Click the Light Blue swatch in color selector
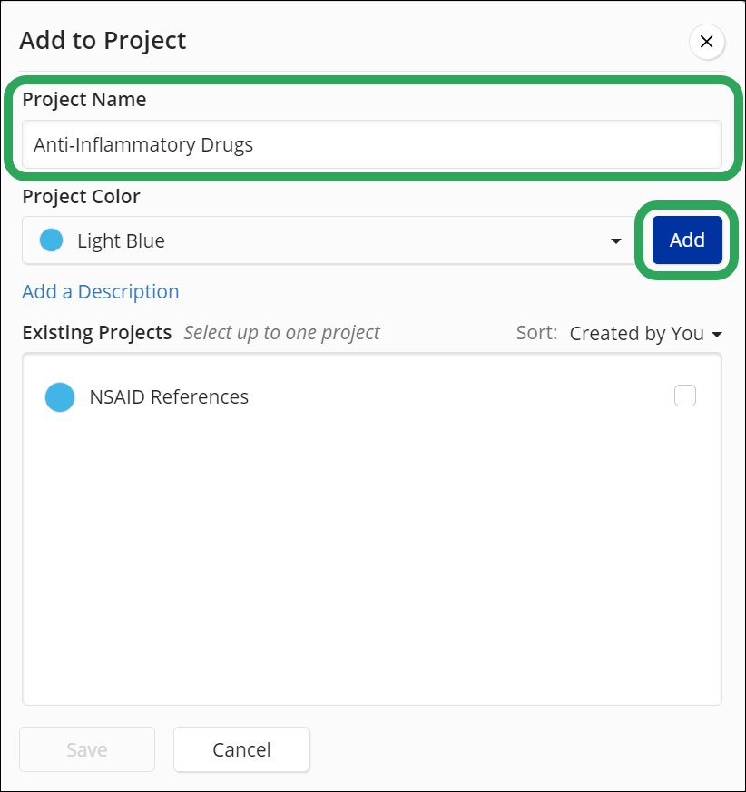 (x=51, y=240)
